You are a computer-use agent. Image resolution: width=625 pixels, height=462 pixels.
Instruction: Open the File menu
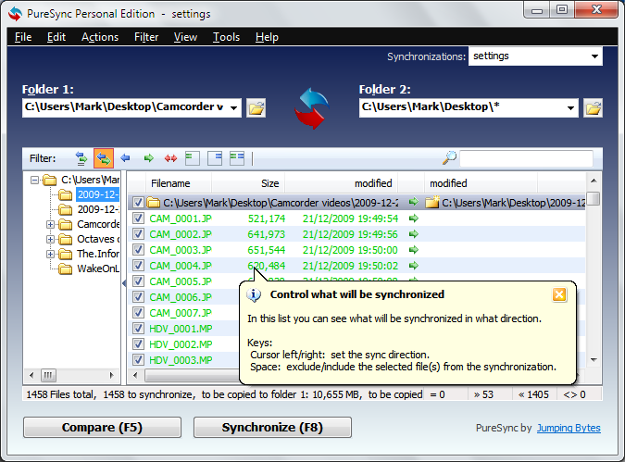point(23,37)
